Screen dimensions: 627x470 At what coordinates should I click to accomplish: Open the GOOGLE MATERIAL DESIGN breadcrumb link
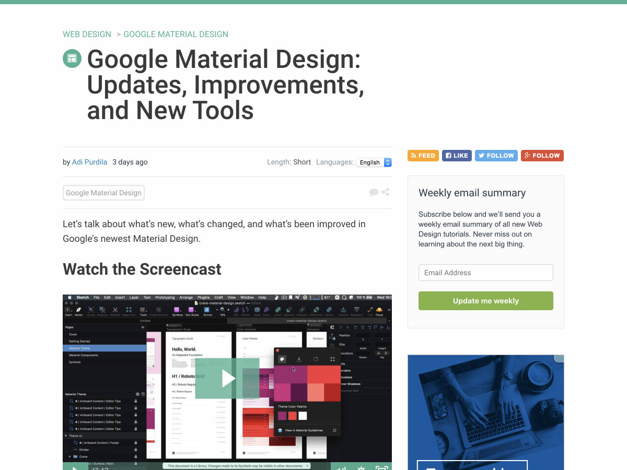click(x=176, y=34)
